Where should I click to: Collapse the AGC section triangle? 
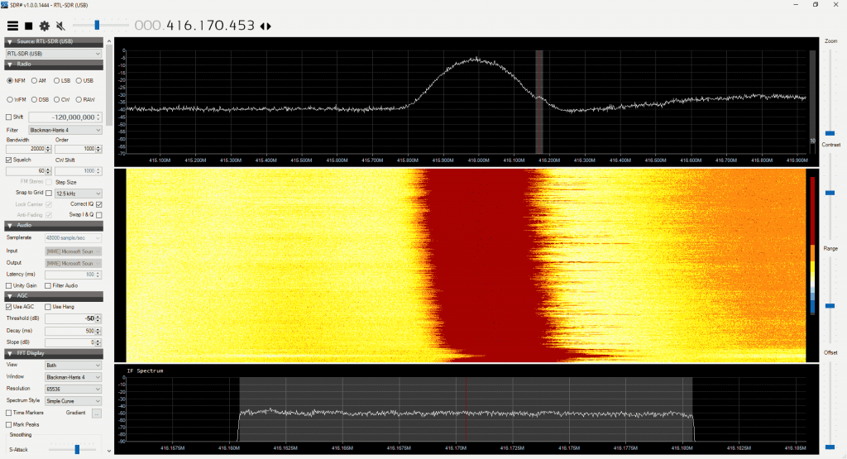9,296
